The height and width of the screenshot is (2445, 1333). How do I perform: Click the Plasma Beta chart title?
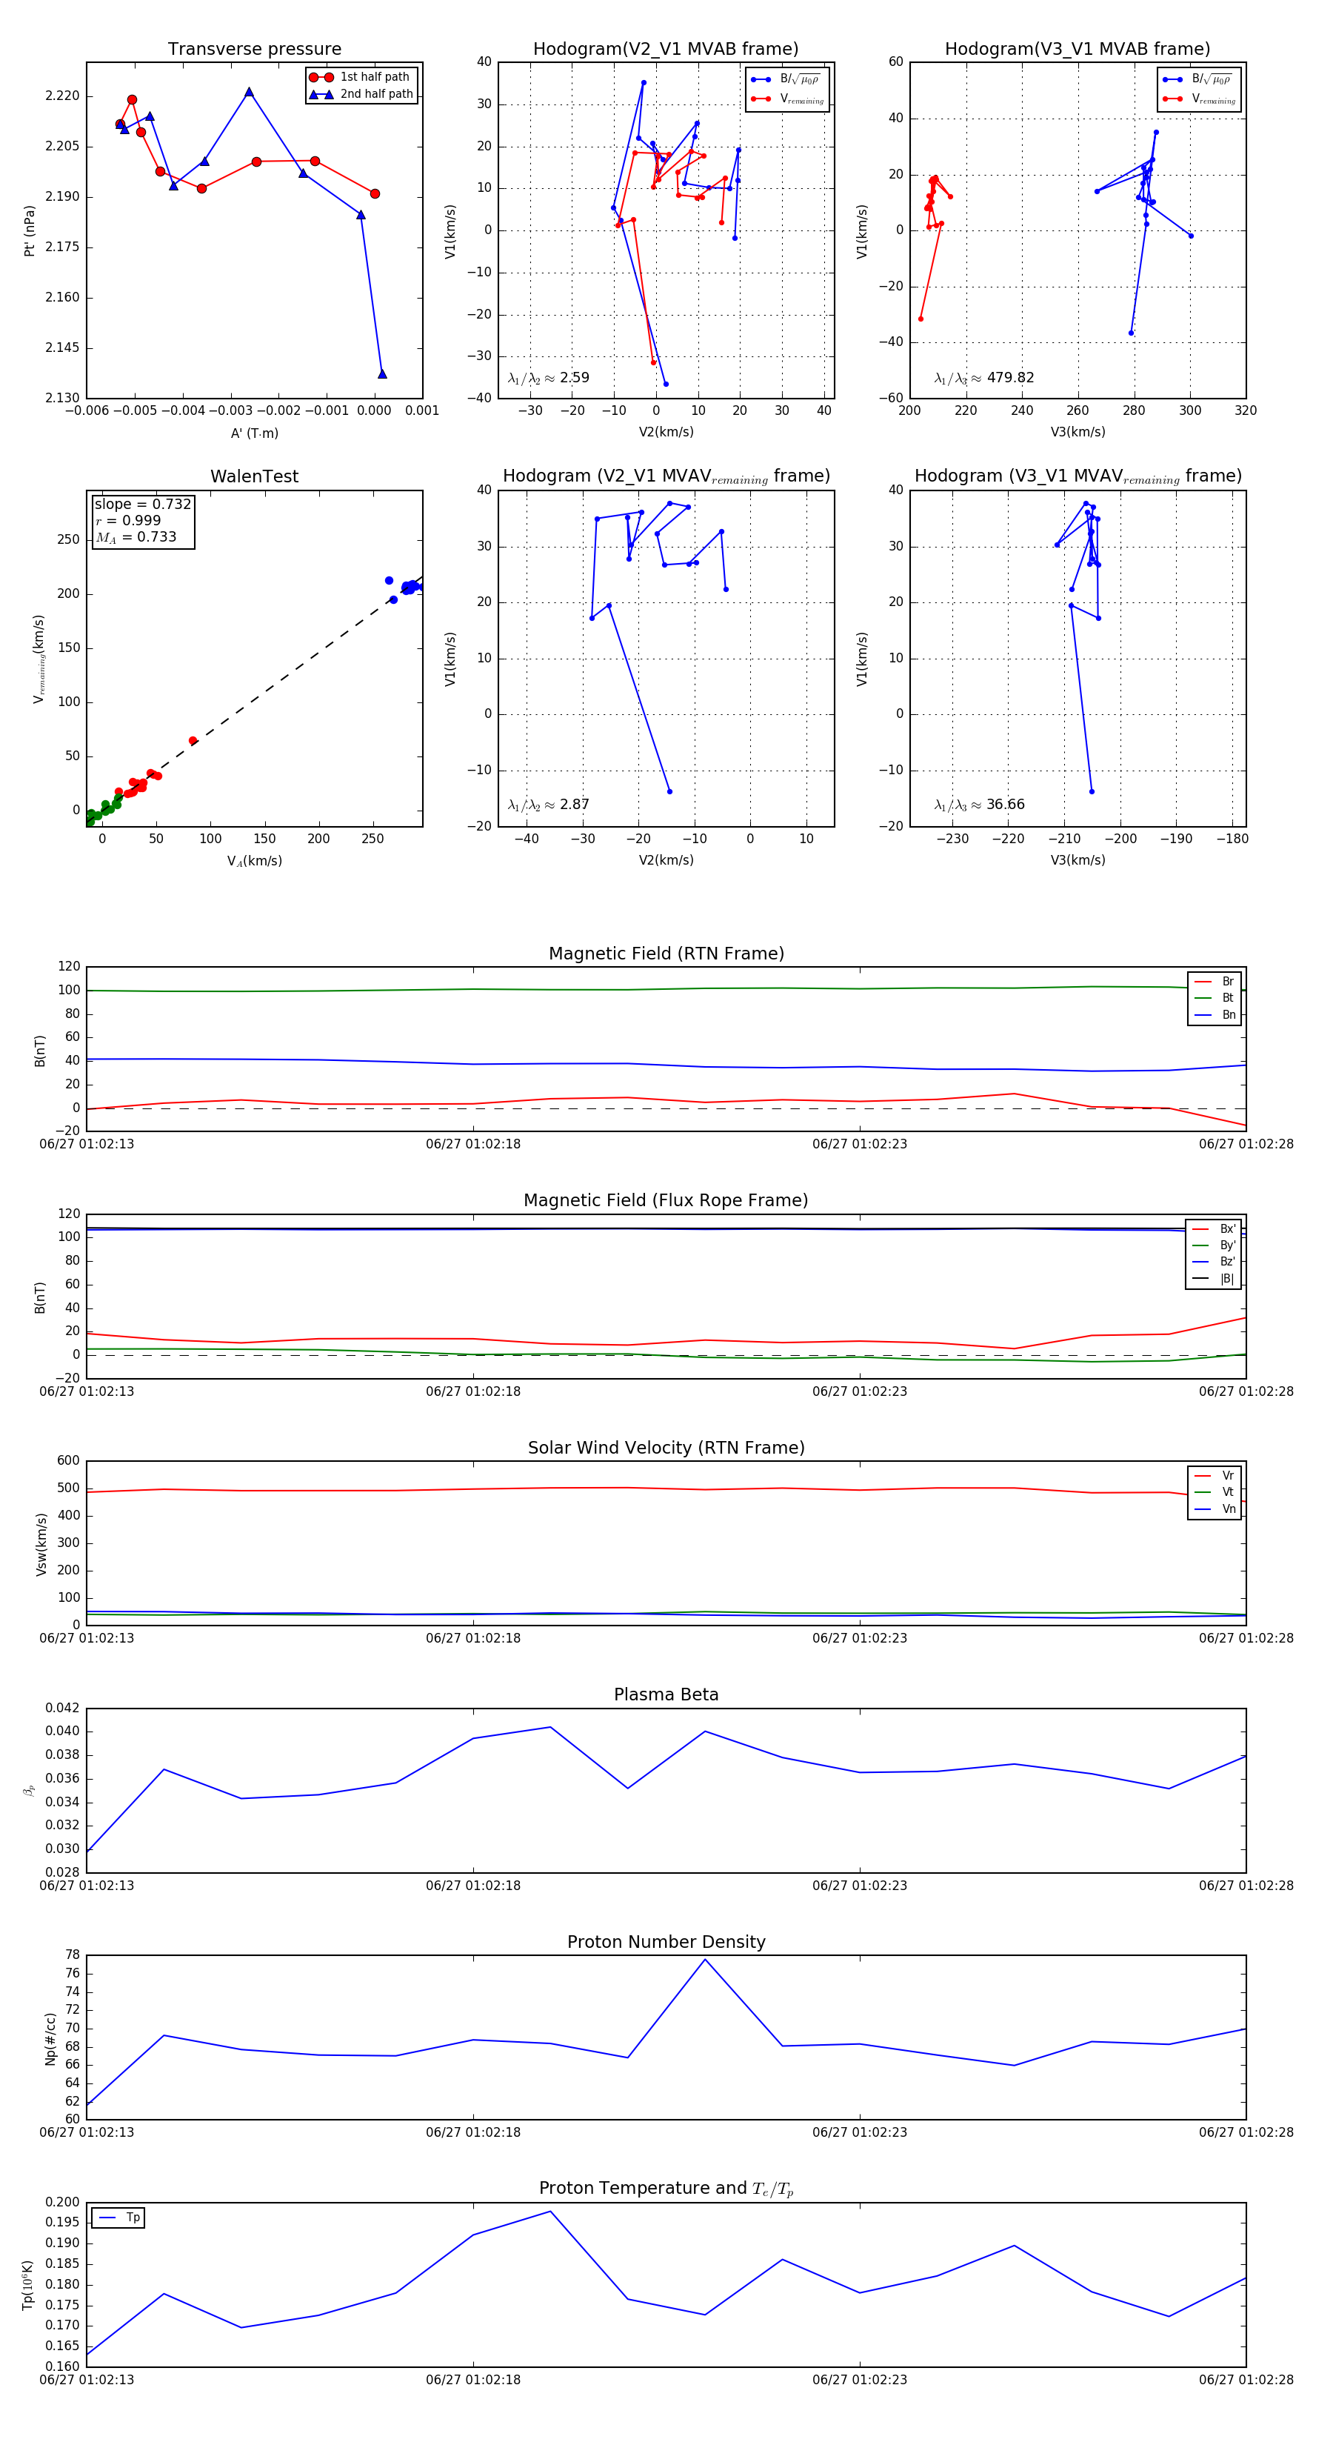point(666,1694)
